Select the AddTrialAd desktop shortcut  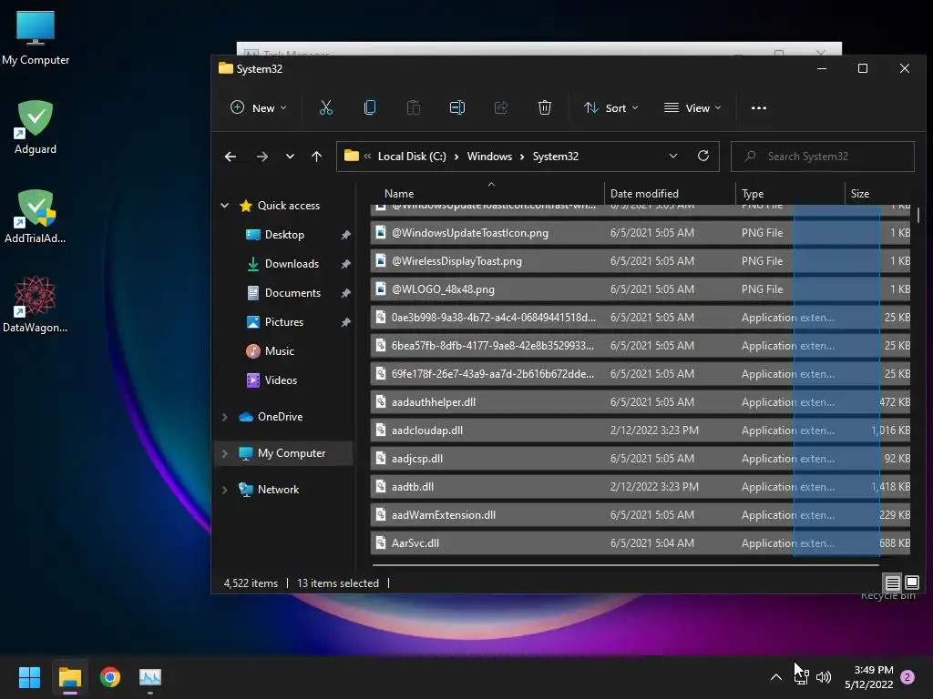point(36,217)
